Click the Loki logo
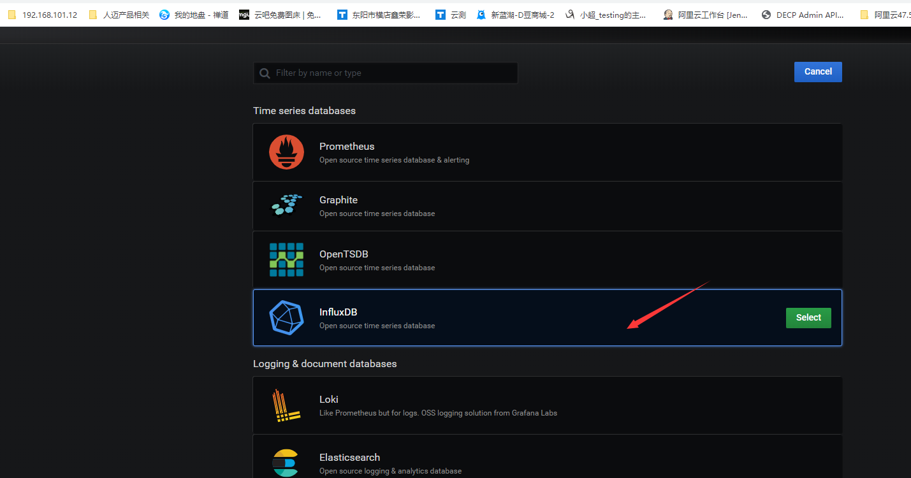This screenshot has width=911, height=478. (286, 405)
